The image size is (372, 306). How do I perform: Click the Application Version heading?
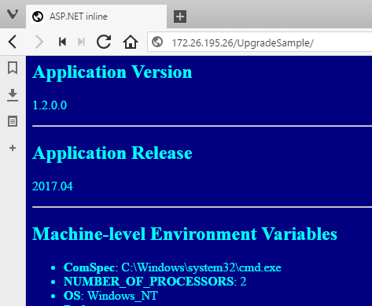112,72
